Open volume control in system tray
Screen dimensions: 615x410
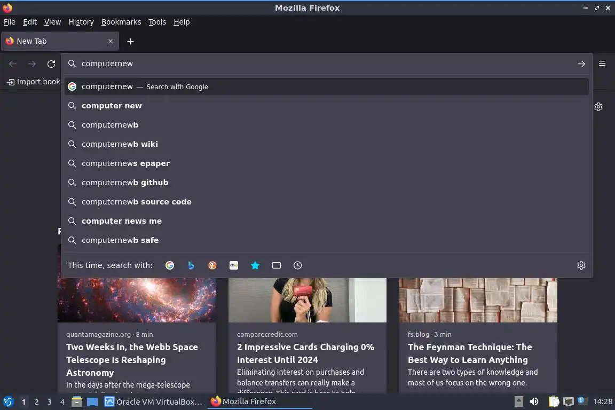pos(534,401)
